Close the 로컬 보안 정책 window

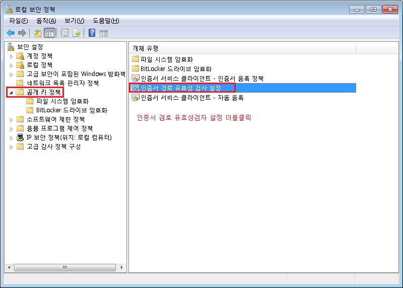(x=390, y=10)
